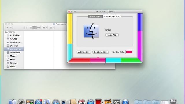This screenshot has height=104, width=185.
Task: Open the Finder arrange items dropdown
Action: pyautogui.click(x=51, y=28)
